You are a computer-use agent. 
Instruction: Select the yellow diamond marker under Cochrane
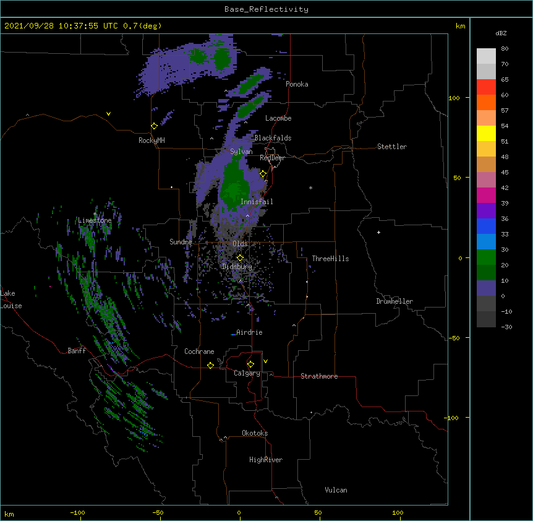coord(210,365)
